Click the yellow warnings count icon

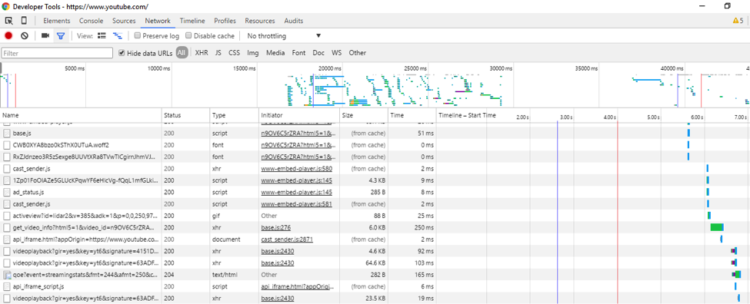pyautogui.click(x=738, y=21)
